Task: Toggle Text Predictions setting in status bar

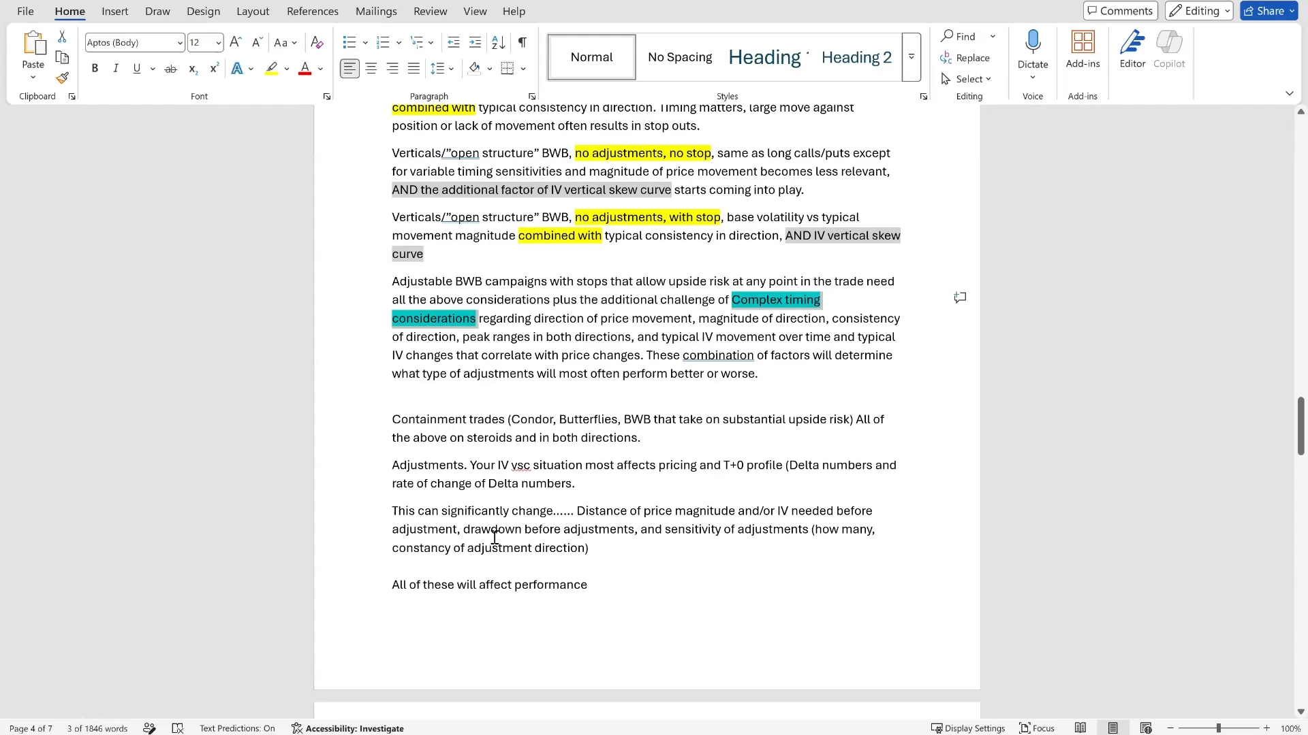Action: point(237,728)
